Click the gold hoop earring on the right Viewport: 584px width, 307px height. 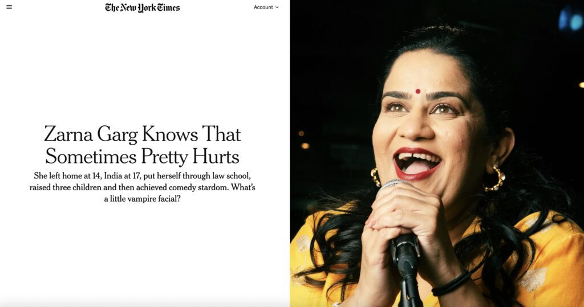click(494, 179)
